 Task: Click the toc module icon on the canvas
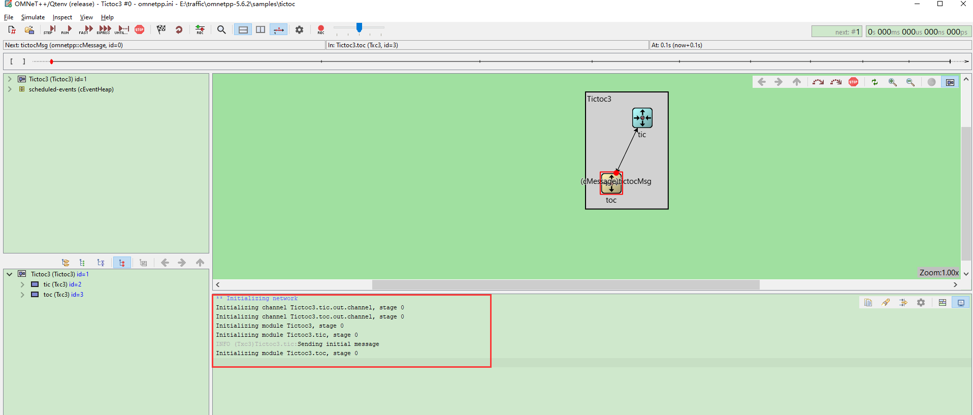[x=611, y=183]
